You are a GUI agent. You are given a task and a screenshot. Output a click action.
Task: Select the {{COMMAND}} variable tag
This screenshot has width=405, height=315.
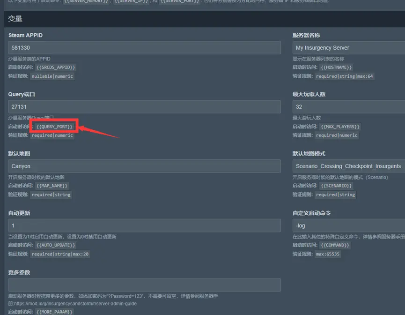pyautogui.click(x=335, y=245)
